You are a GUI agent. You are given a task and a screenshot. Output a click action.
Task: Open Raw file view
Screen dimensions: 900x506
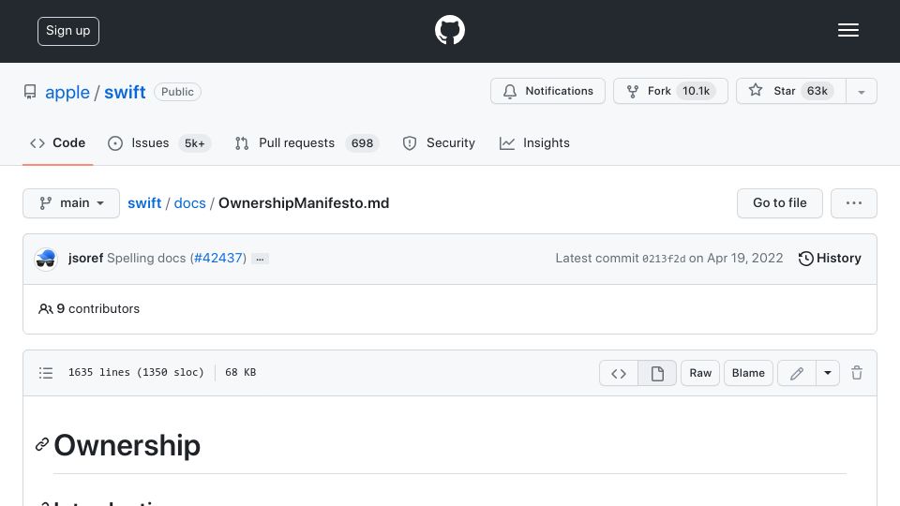pos(700,373)
